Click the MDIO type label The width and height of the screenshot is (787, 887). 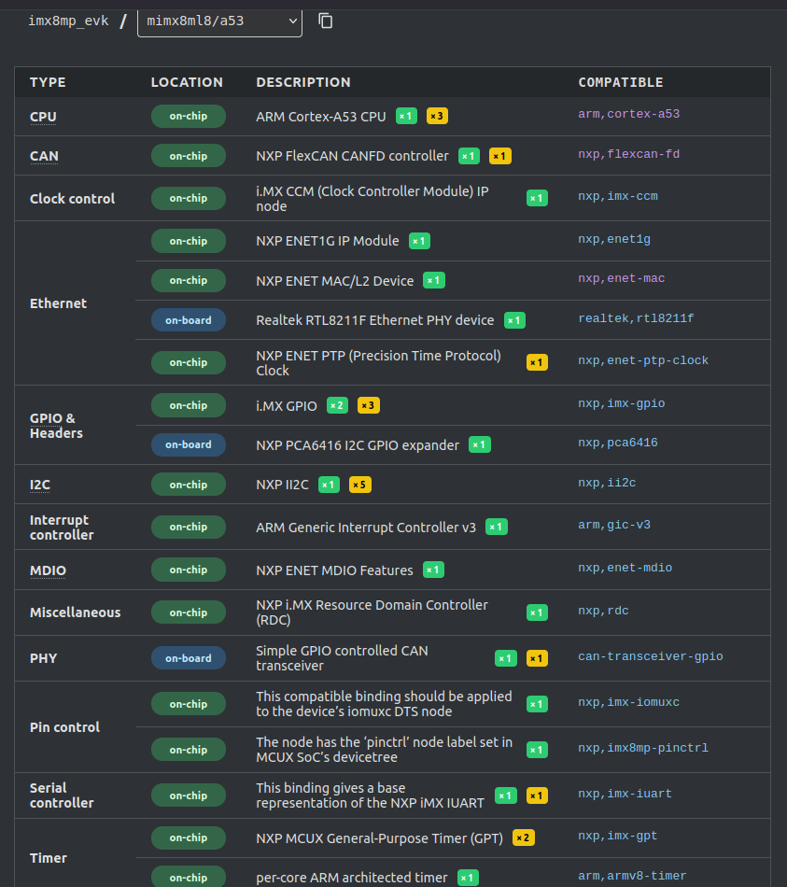tap(49, 570)
